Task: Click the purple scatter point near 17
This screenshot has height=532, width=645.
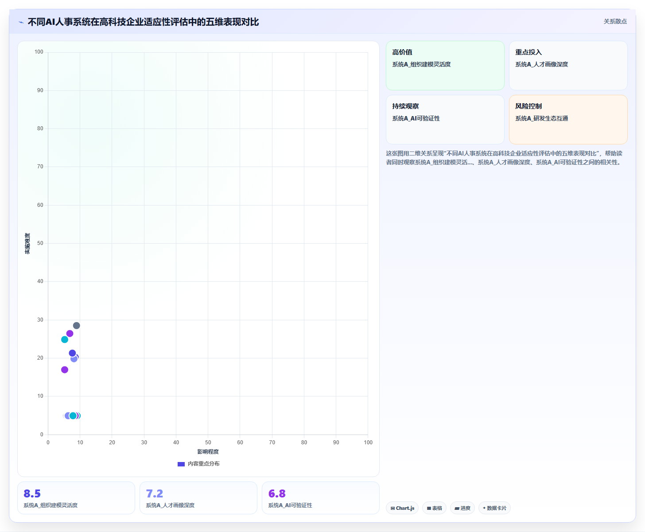Action: point(65,370)
